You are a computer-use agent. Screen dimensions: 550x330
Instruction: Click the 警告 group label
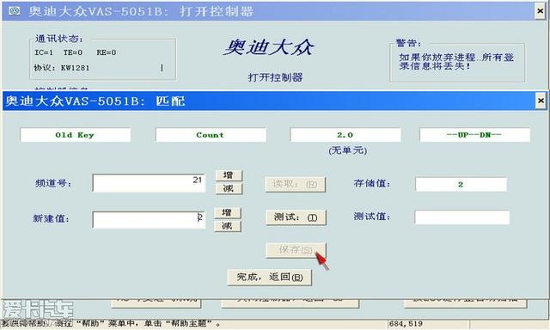(408, 43)
